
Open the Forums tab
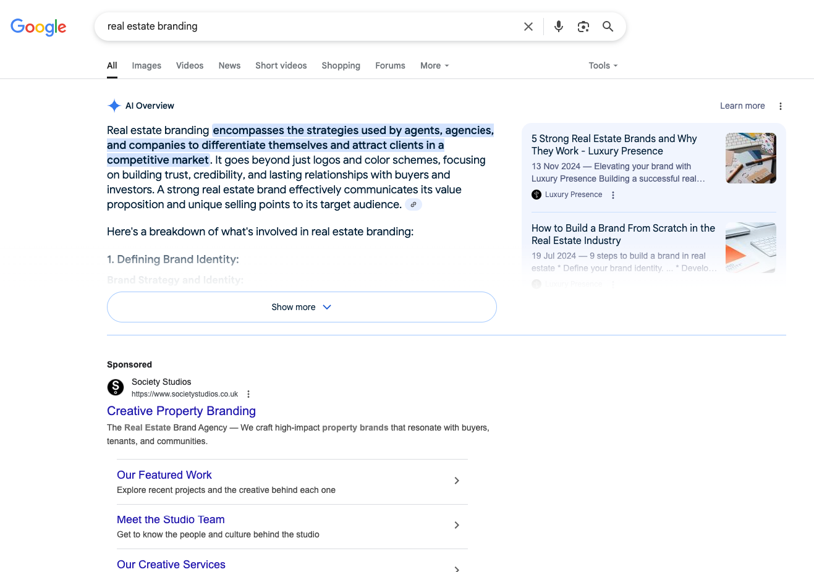click(391, 65)
